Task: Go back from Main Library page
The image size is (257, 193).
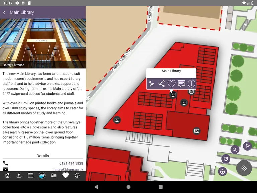Action: pos(4,12)
